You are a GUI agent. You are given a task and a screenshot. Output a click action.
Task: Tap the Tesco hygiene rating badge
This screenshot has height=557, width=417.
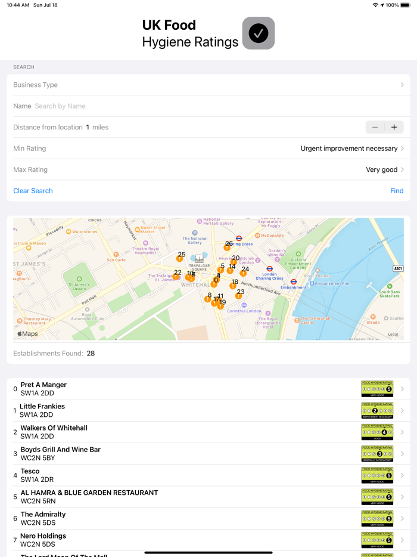[x=377, y=475]
